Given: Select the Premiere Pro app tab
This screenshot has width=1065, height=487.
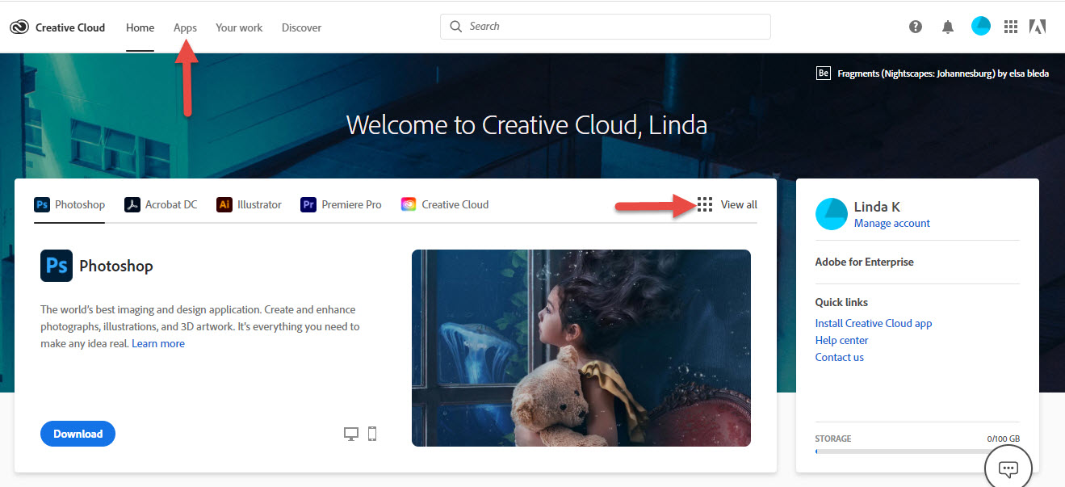Looking at the screenshot, I should pos(341,204).
